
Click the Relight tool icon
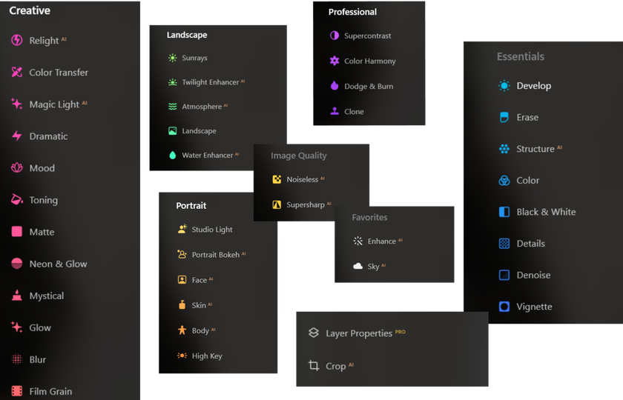click(16, 40)
